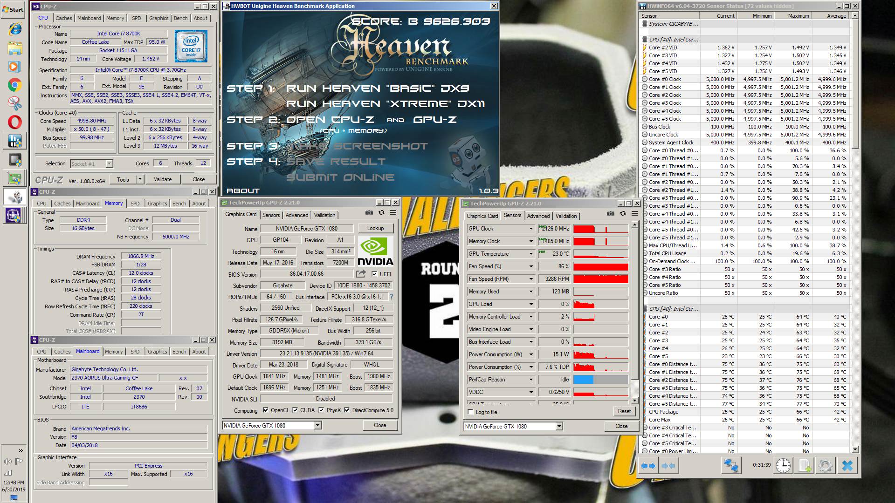Image resolution: width=895 pixels, height=503 pixels.
Task: Open CPU-Z Tools dropdown arrow
Action: (139, 179)
